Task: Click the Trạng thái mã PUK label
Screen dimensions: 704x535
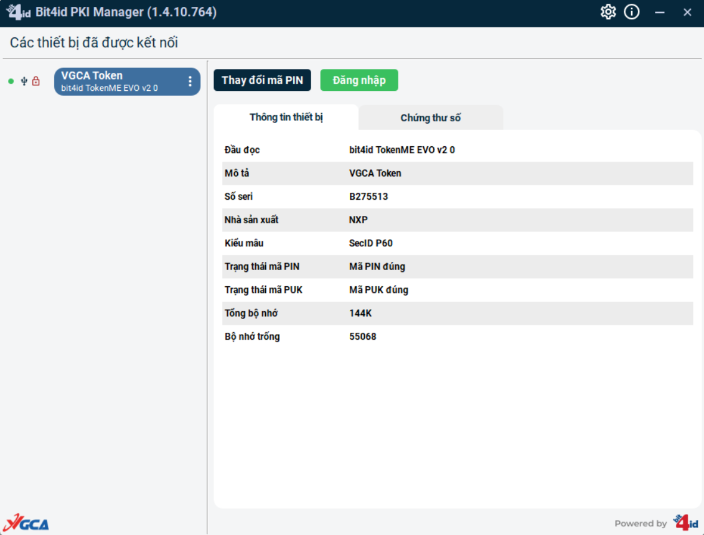Action: tap(263, 290)
